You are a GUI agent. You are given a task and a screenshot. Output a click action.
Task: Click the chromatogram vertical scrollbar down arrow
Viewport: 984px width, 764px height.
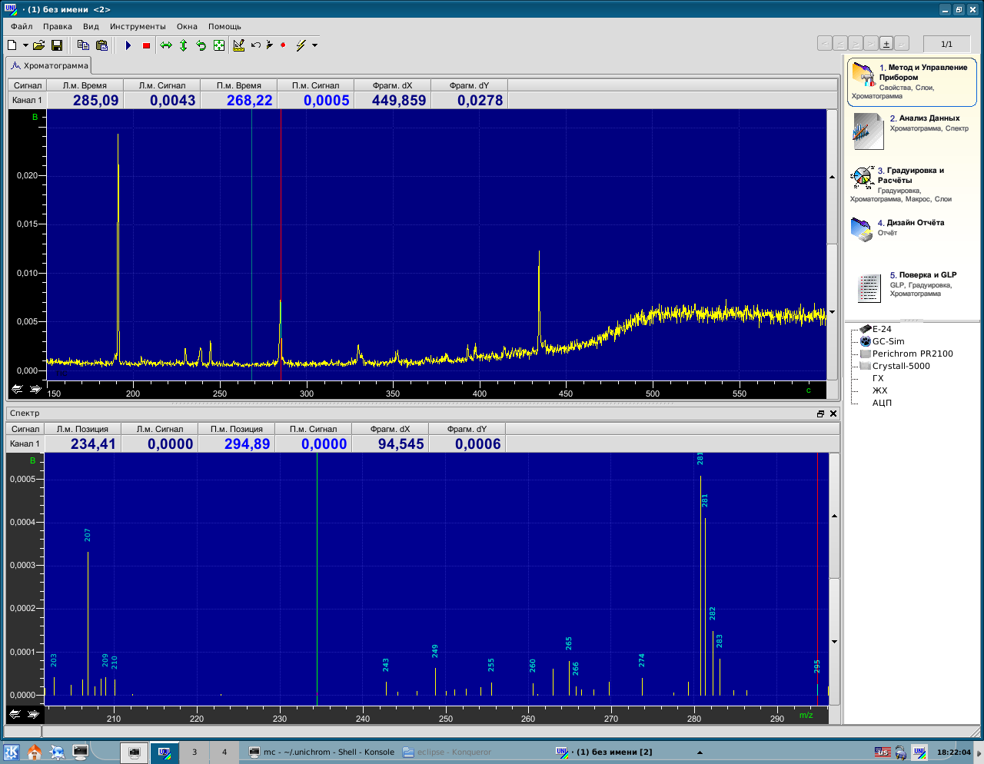832,312
